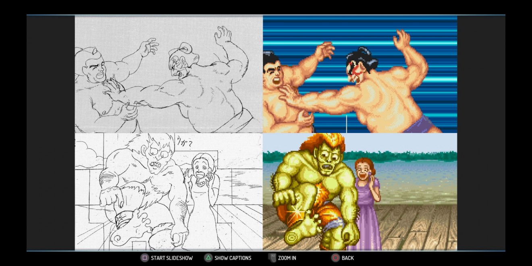Open the colored Blanka pixel art panel
This screenshot has height=266, width=532.
click(360, 192)
